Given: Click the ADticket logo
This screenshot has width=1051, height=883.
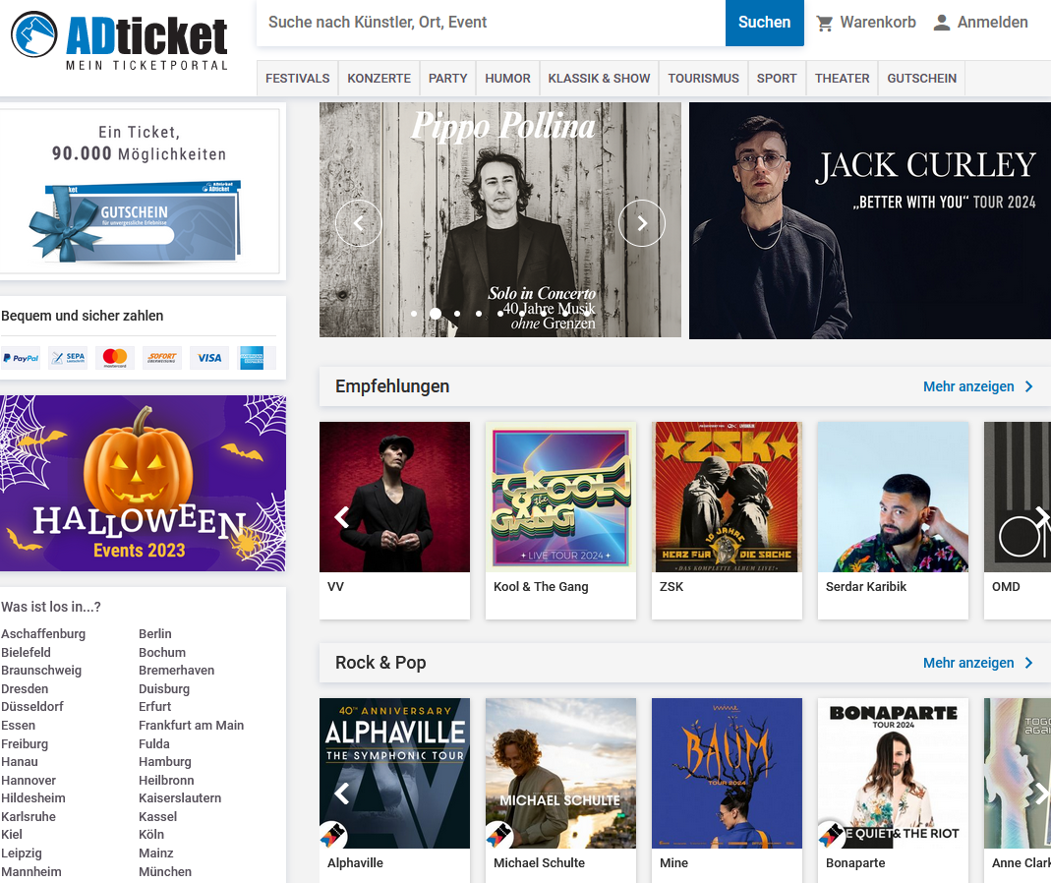Looking at the screenshot, I should [x=119, y=41].
